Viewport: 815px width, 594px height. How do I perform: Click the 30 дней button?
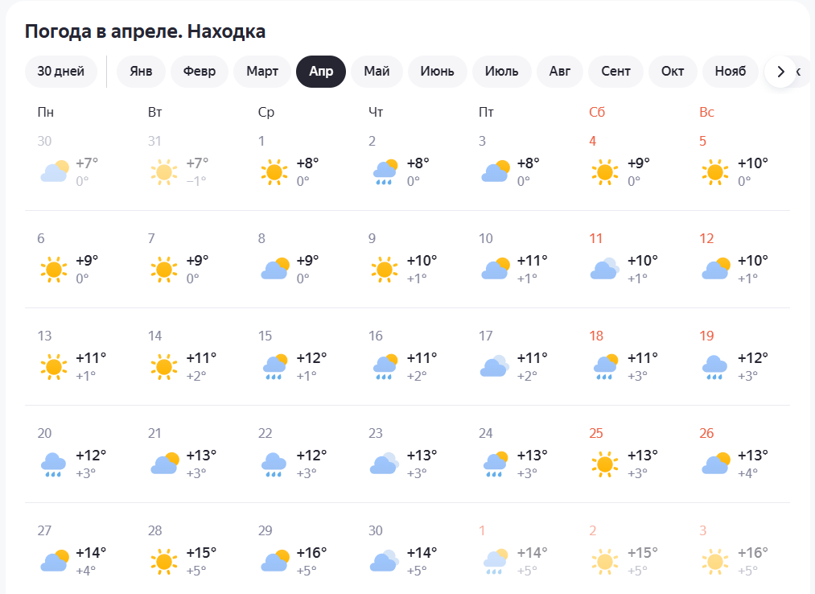[61, 72]
